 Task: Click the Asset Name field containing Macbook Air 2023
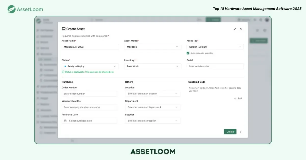[90, 47]
